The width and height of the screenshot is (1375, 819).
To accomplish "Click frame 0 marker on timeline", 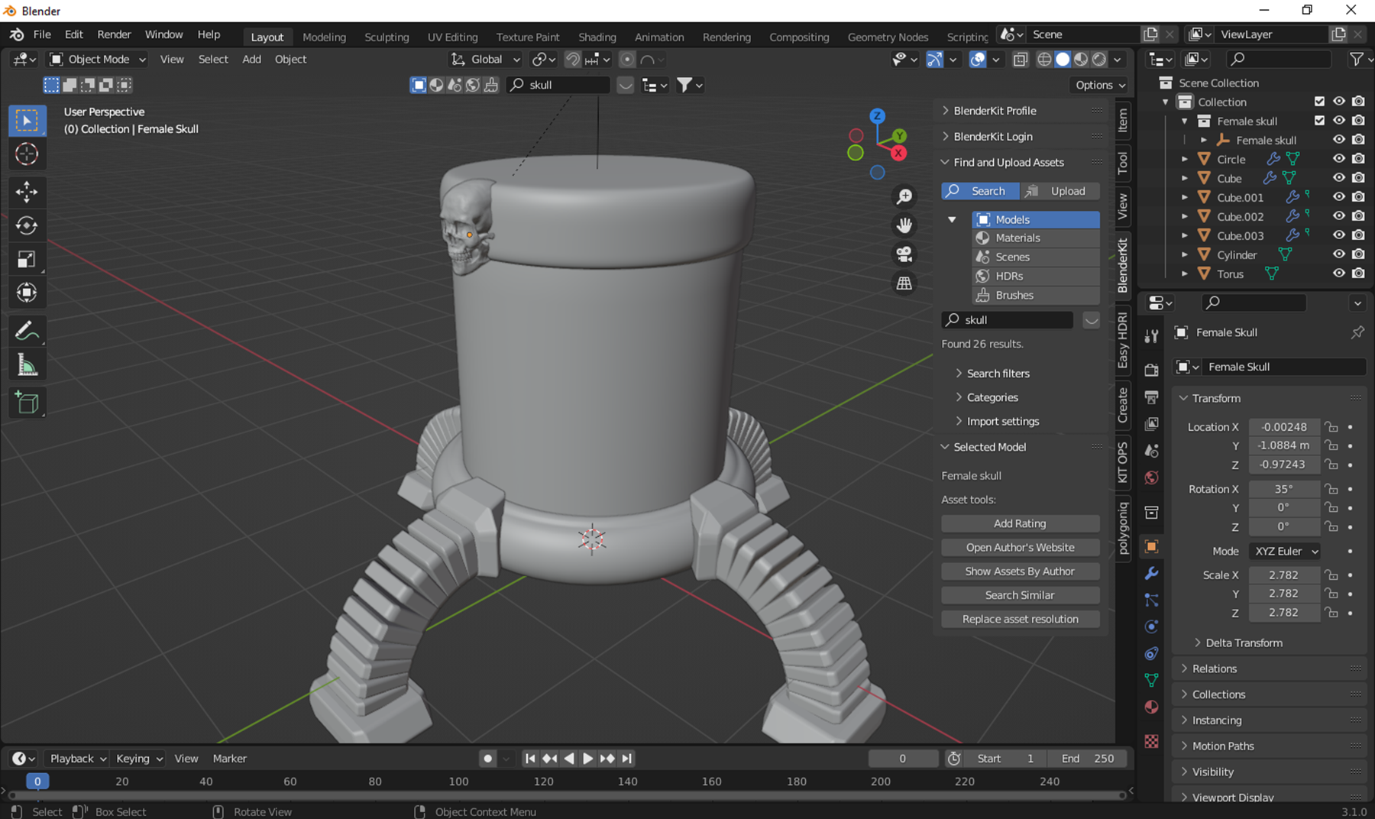I will click(37, 782).
